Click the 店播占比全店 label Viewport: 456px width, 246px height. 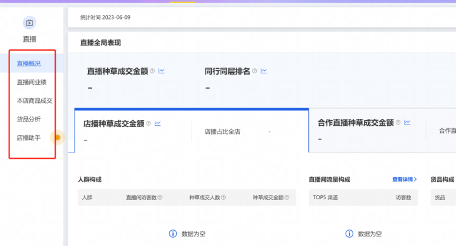pos(222,132)
